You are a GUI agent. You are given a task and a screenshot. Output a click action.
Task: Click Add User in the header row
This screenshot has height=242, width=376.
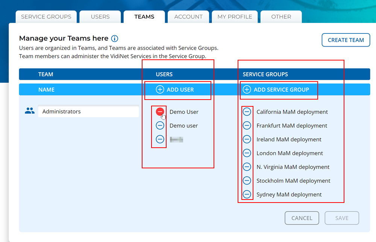pyautogui.click(x=175, y=89)
